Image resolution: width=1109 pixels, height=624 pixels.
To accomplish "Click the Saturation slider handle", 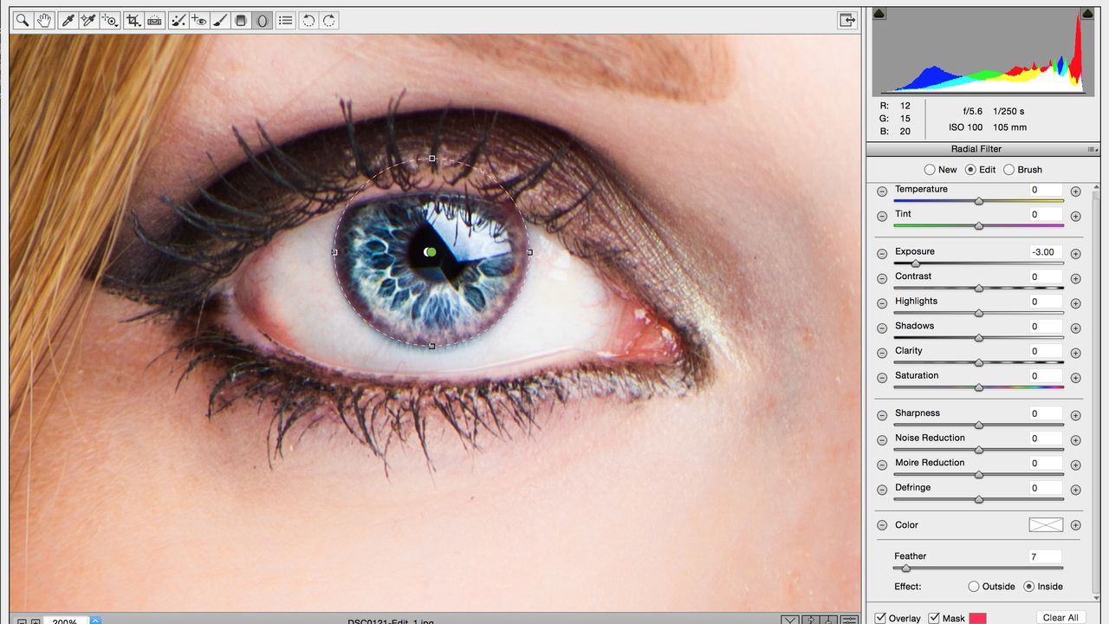I will (x=979, y=387).
